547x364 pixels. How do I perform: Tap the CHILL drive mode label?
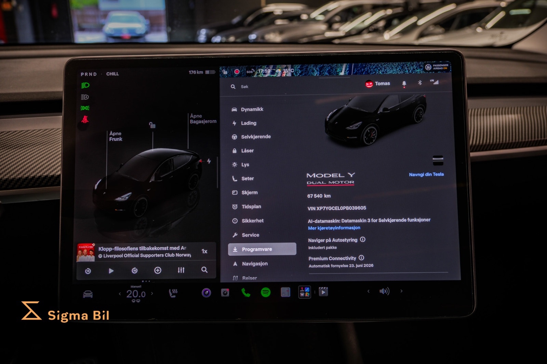(112, 74)
